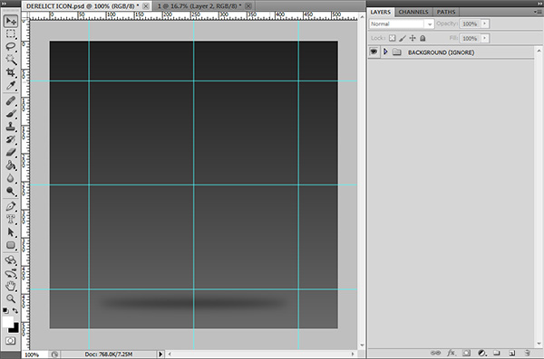Click the document status bar preview icon
Screen dimensions: 544x359
54,354
